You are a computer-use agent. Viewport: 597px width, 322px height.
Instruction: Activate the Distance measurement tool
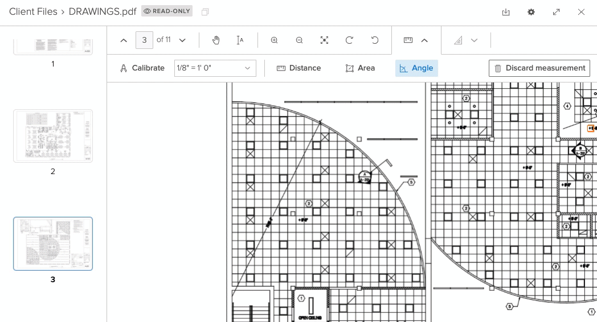[x=299, y=68]
